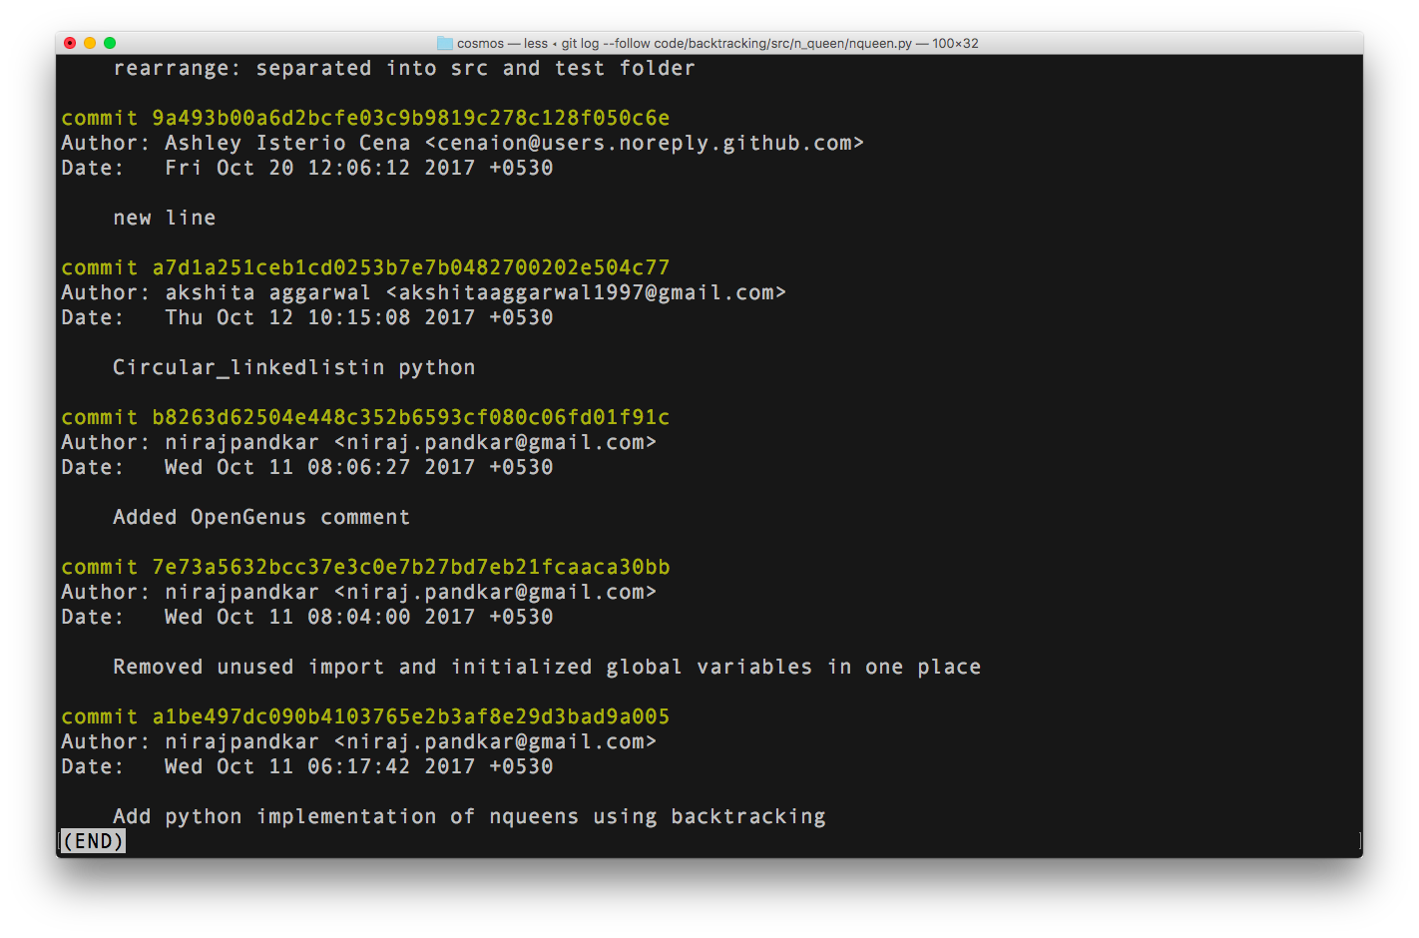Click message 'Add python implementation of nqueens using backtracking'
This screenshot has width=1419, height=938.
470,816
